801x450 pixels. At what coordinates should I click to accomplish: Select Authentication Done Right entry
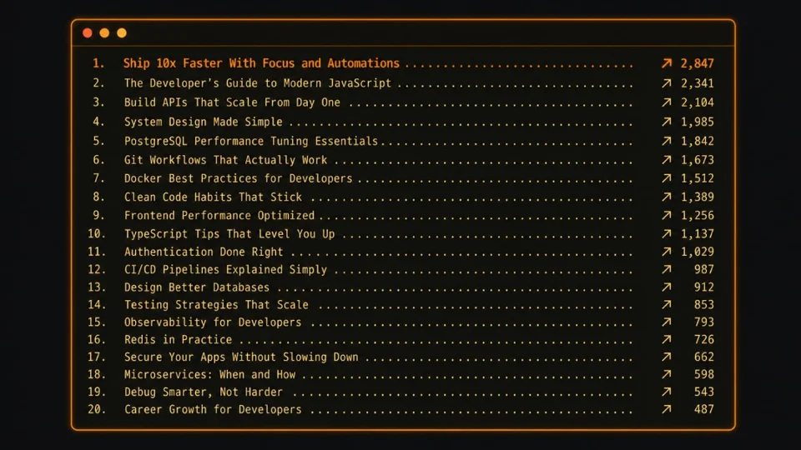point(204,252)
